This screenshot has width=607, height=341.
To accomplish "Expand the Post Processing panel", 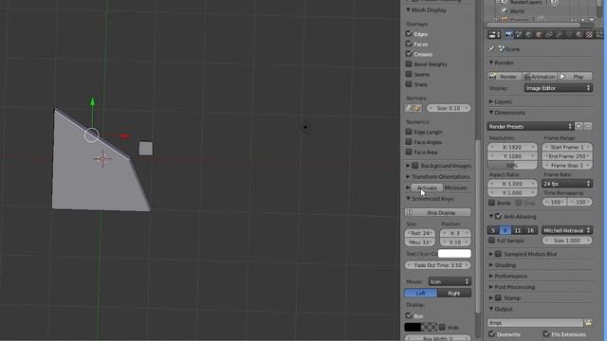I will [491, 287].
